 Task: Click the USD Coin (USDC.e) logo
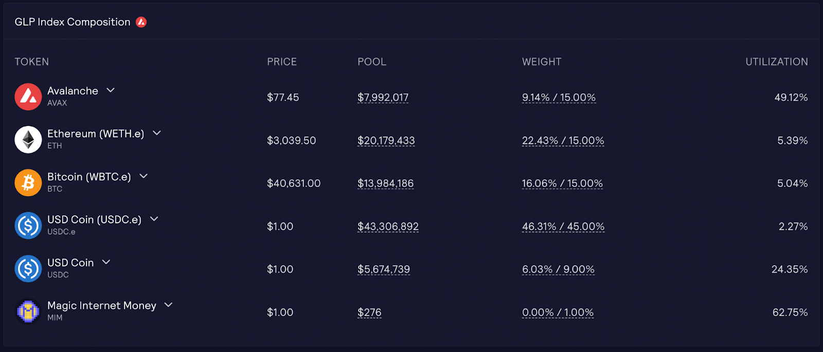[28, 226]
